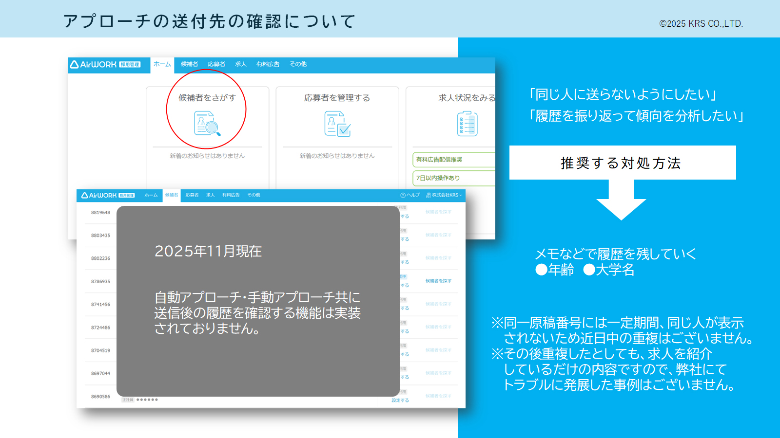Select the row with ID 8819648
This screenshot has height=438, width=780.
tap(100, 213)
